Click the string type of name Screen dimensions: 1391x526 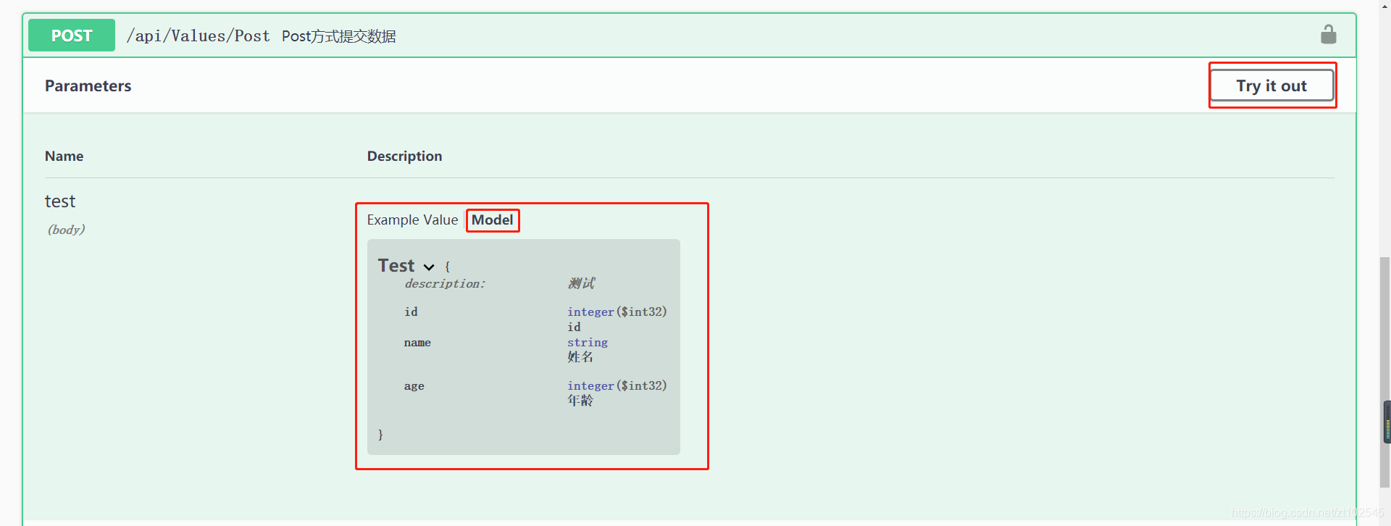(588, 342)
